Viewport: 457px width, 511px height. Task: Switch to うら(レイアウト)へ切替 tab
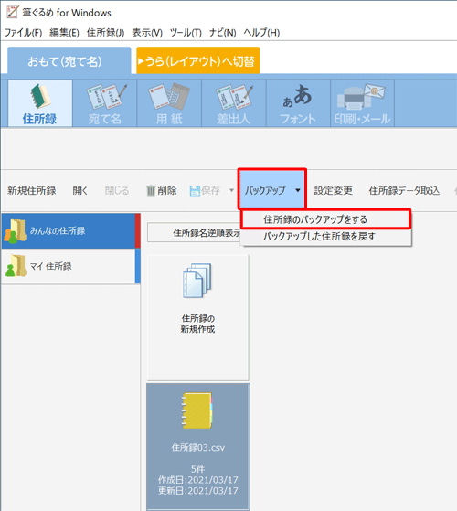pyautogui.click(x=198, y=60)
